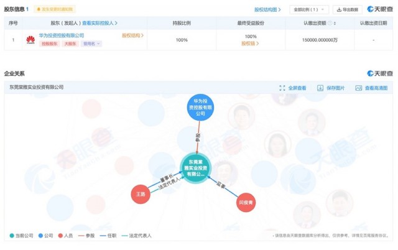Select the 王路 person node

141,194
